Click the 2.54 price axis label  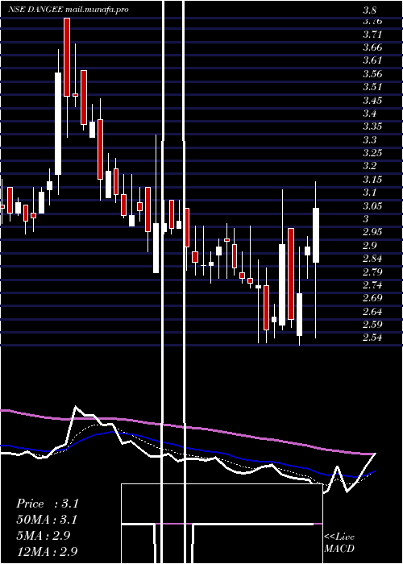(x=372, y=338)
